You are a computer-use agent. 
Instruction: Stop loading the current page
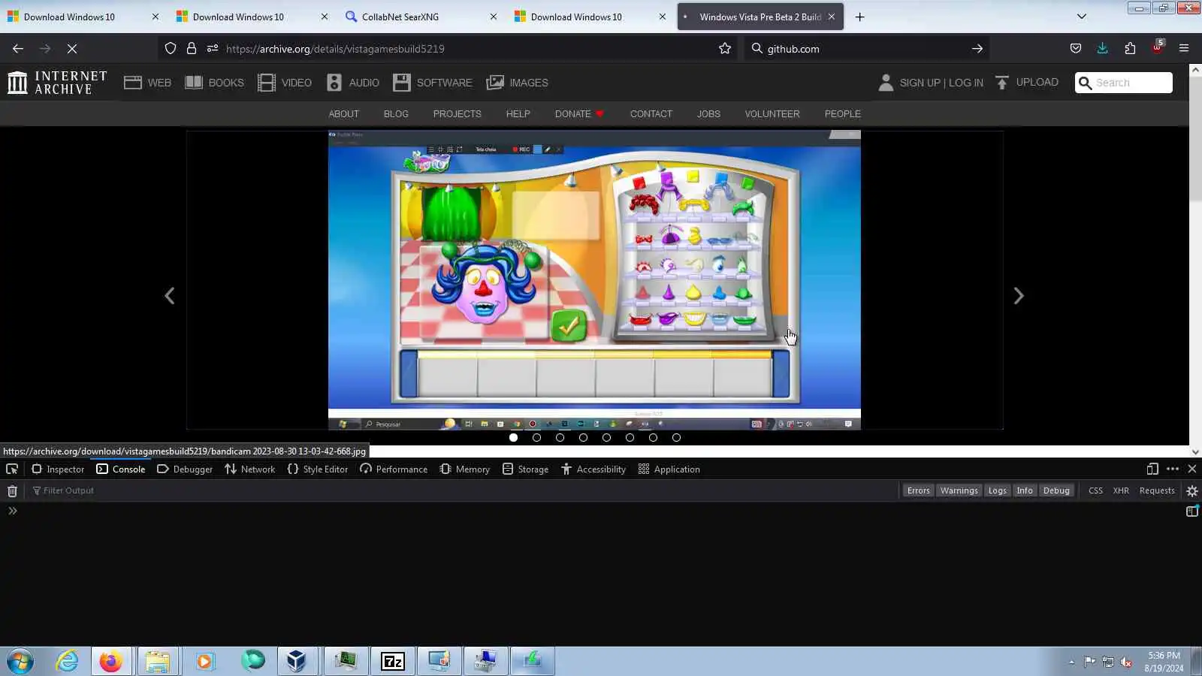pyautogui.click(x=72, y=49)
